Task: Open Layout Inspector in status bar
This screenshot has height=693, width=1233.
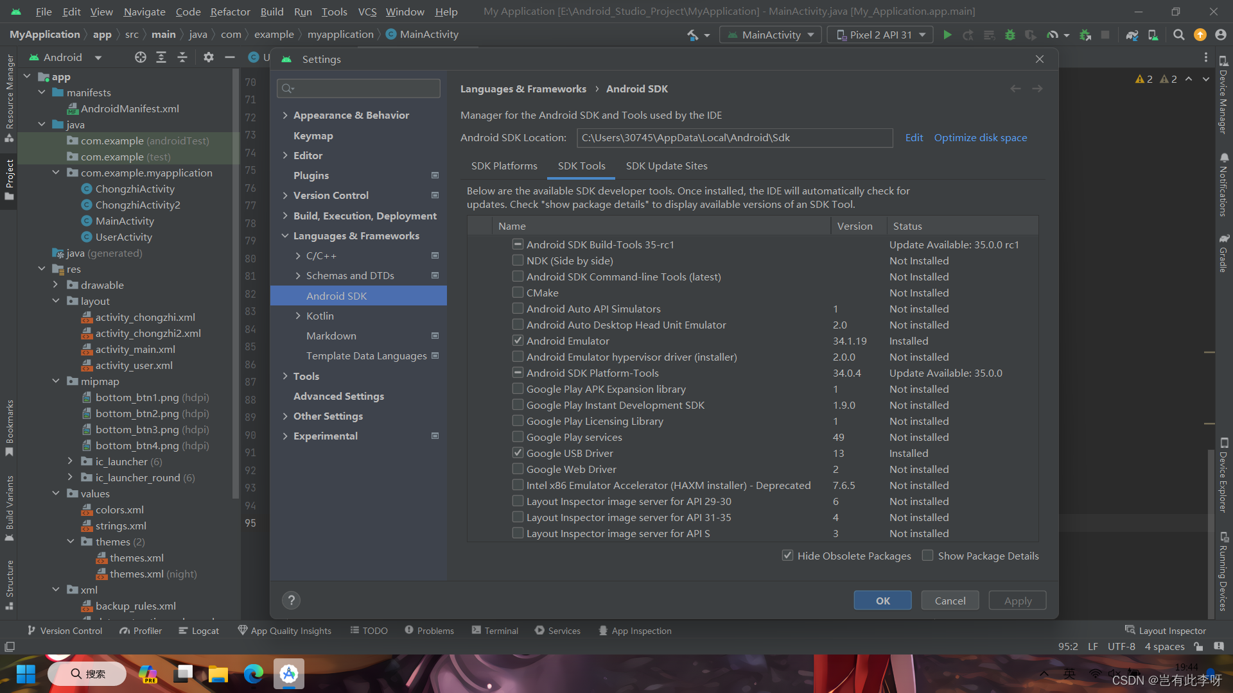Action: (1165, 631)
